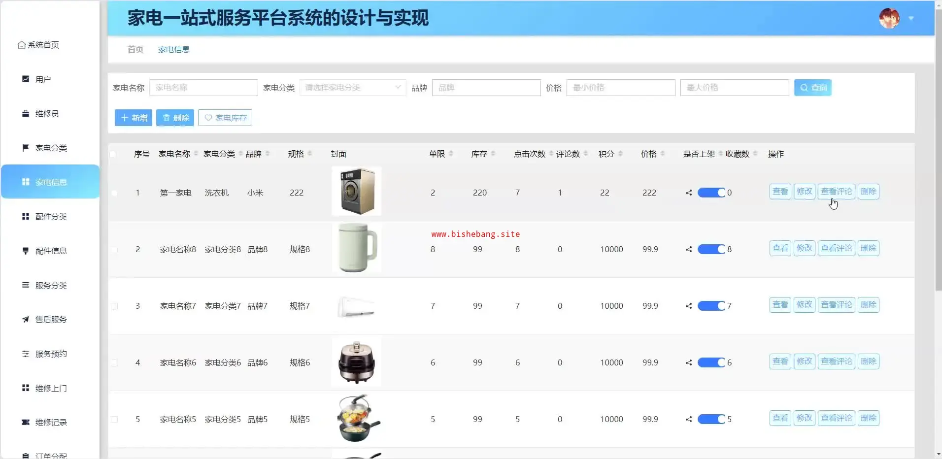Screen dimensions: 942x459
Task: Open the washing machine cover thumbnail
Action: click(x=357, y=191)
